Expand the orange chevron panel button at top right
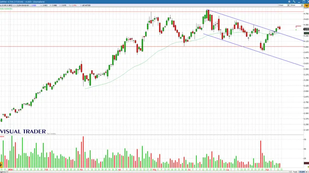The image size is (309, 173). (307, 5)
